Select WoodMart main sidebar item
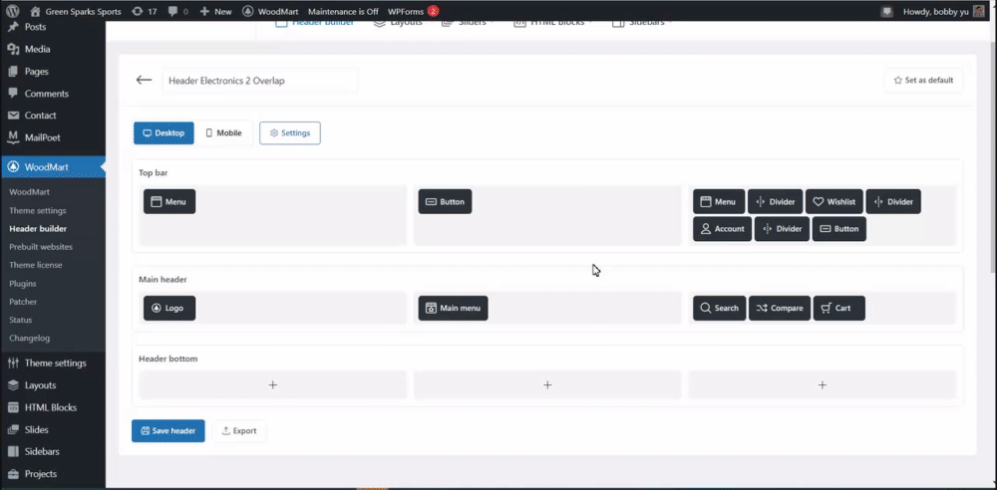Screen dimensions: 997x490 [x=53, y=167]
